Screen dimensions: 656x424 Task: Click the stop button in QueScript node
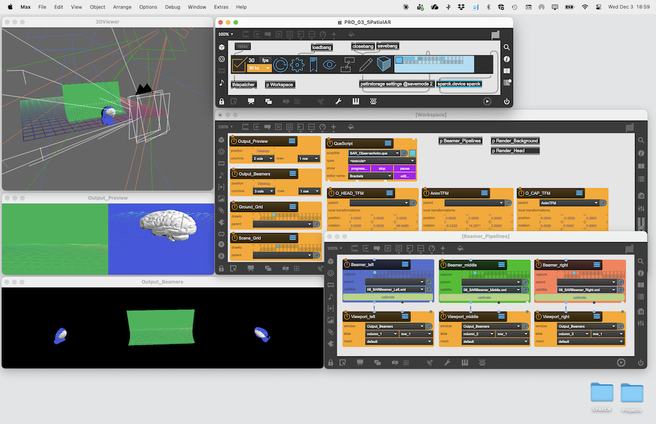[x=382, y=169]
